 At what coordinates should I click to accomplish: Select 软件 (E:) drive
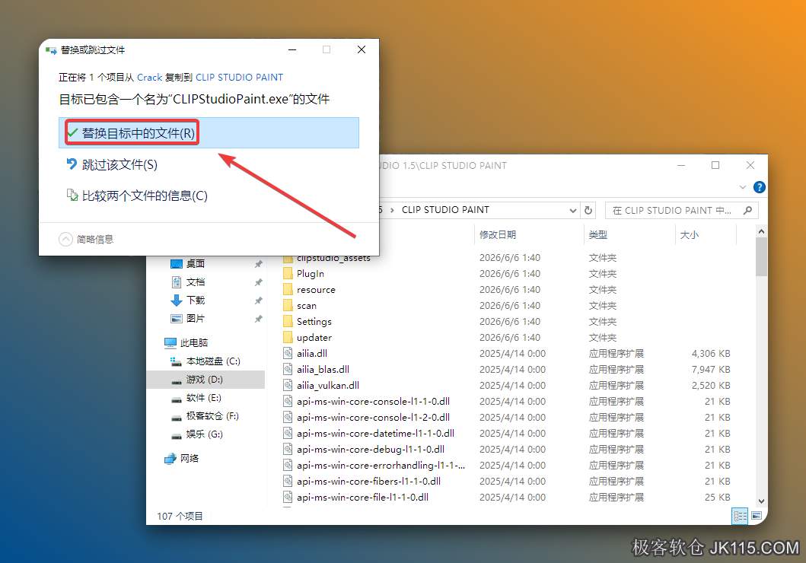[203, 398]
